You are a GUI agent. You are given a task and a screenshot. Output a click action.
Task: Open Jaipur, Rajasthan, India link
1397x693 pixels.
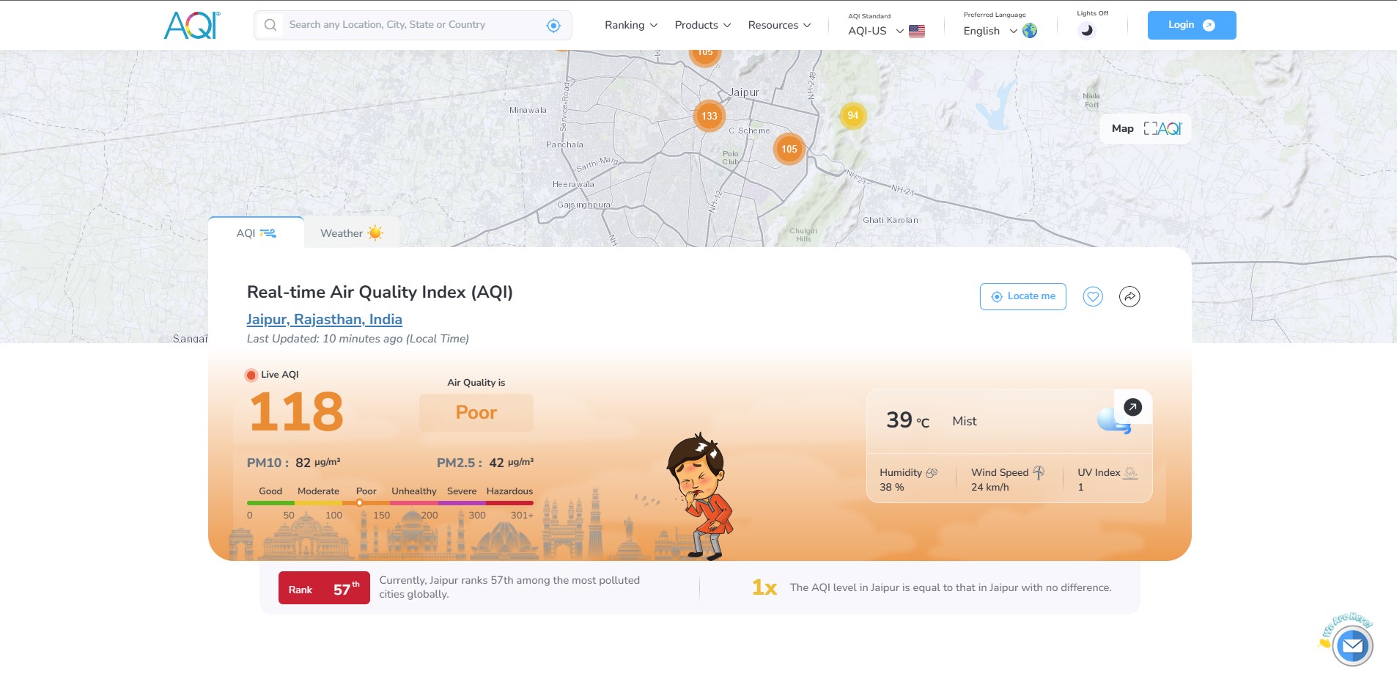(x=324, y=320)
